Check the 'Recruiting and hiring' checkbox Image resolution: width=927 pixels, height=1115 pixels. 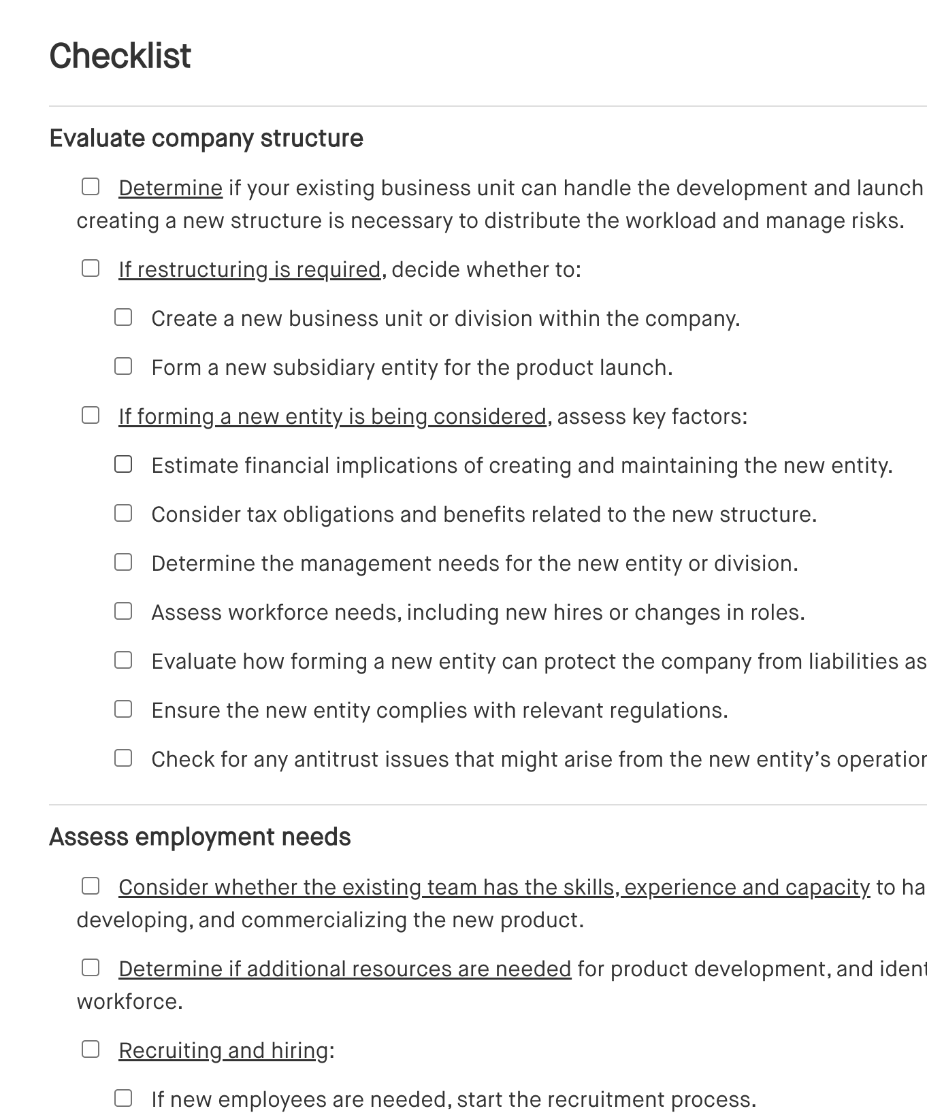click(91, 1049)
